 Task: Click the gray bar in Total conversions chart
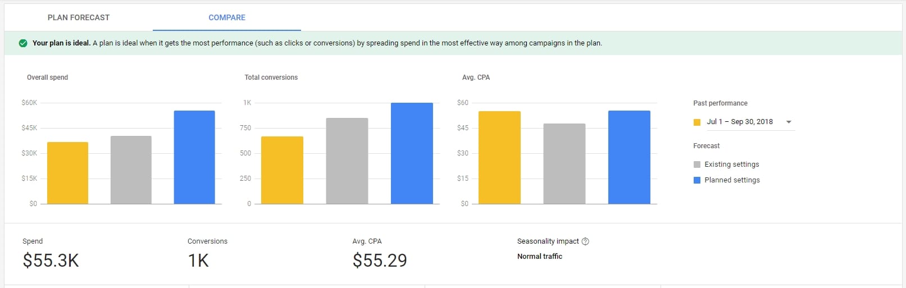click(347, 161)
